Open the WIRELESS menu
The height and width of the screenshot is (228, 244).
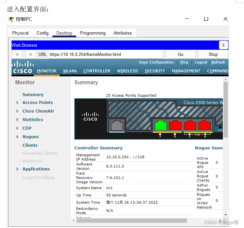click(x=128, y=71)
